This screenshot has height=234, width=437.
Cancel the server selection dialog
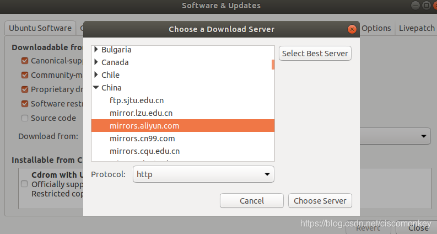[252, 201]
